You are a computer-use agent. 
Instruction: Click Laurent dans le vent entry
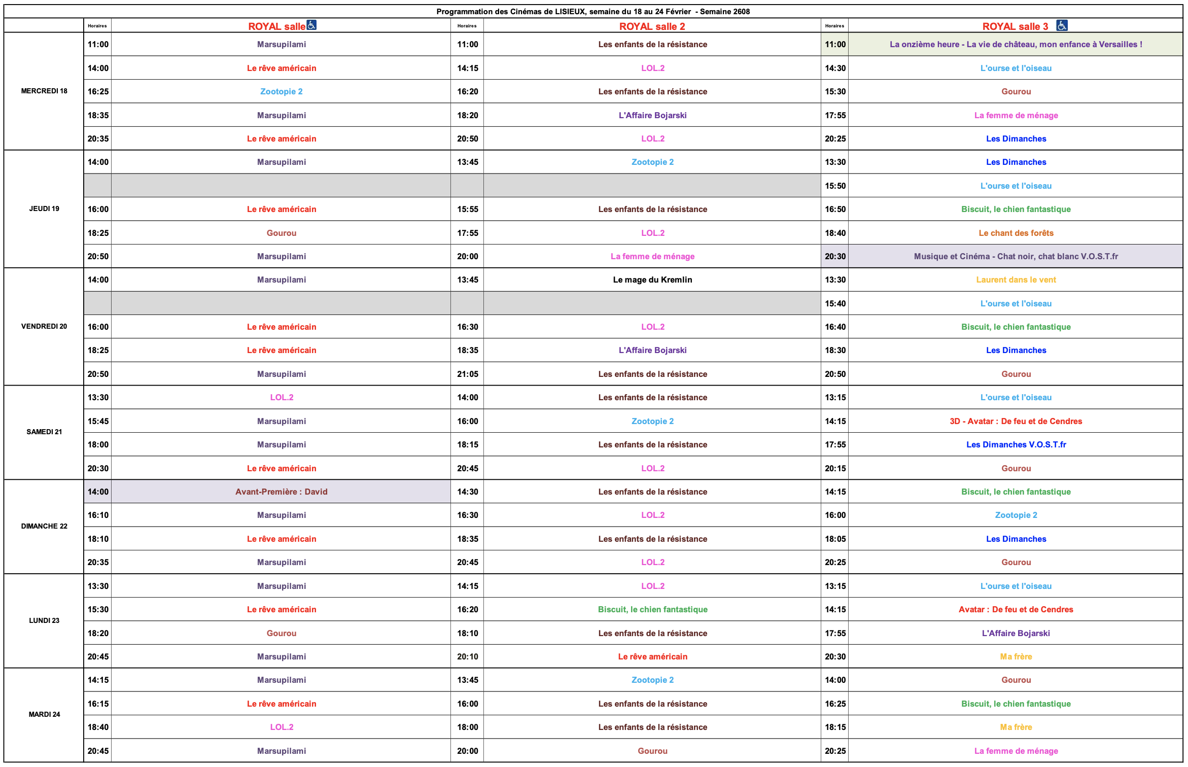[1016, 280]
